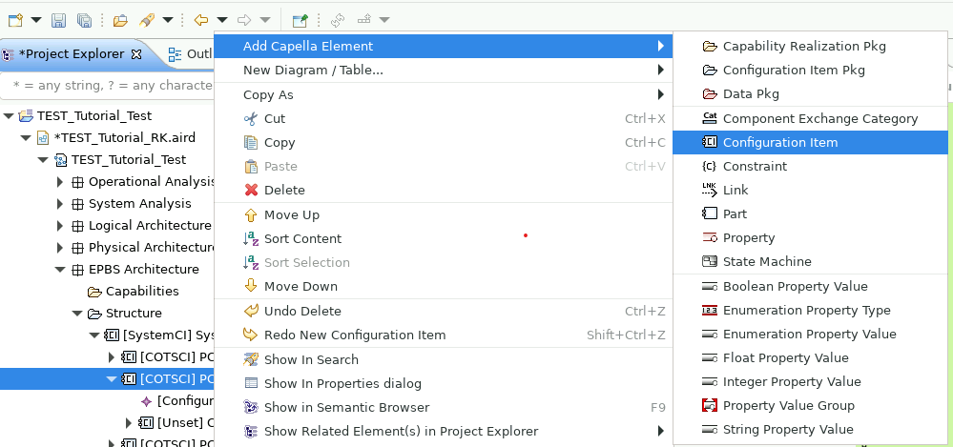
Task: Choose Show in Semantic Browser entry
Action: (x=443, y=407)
